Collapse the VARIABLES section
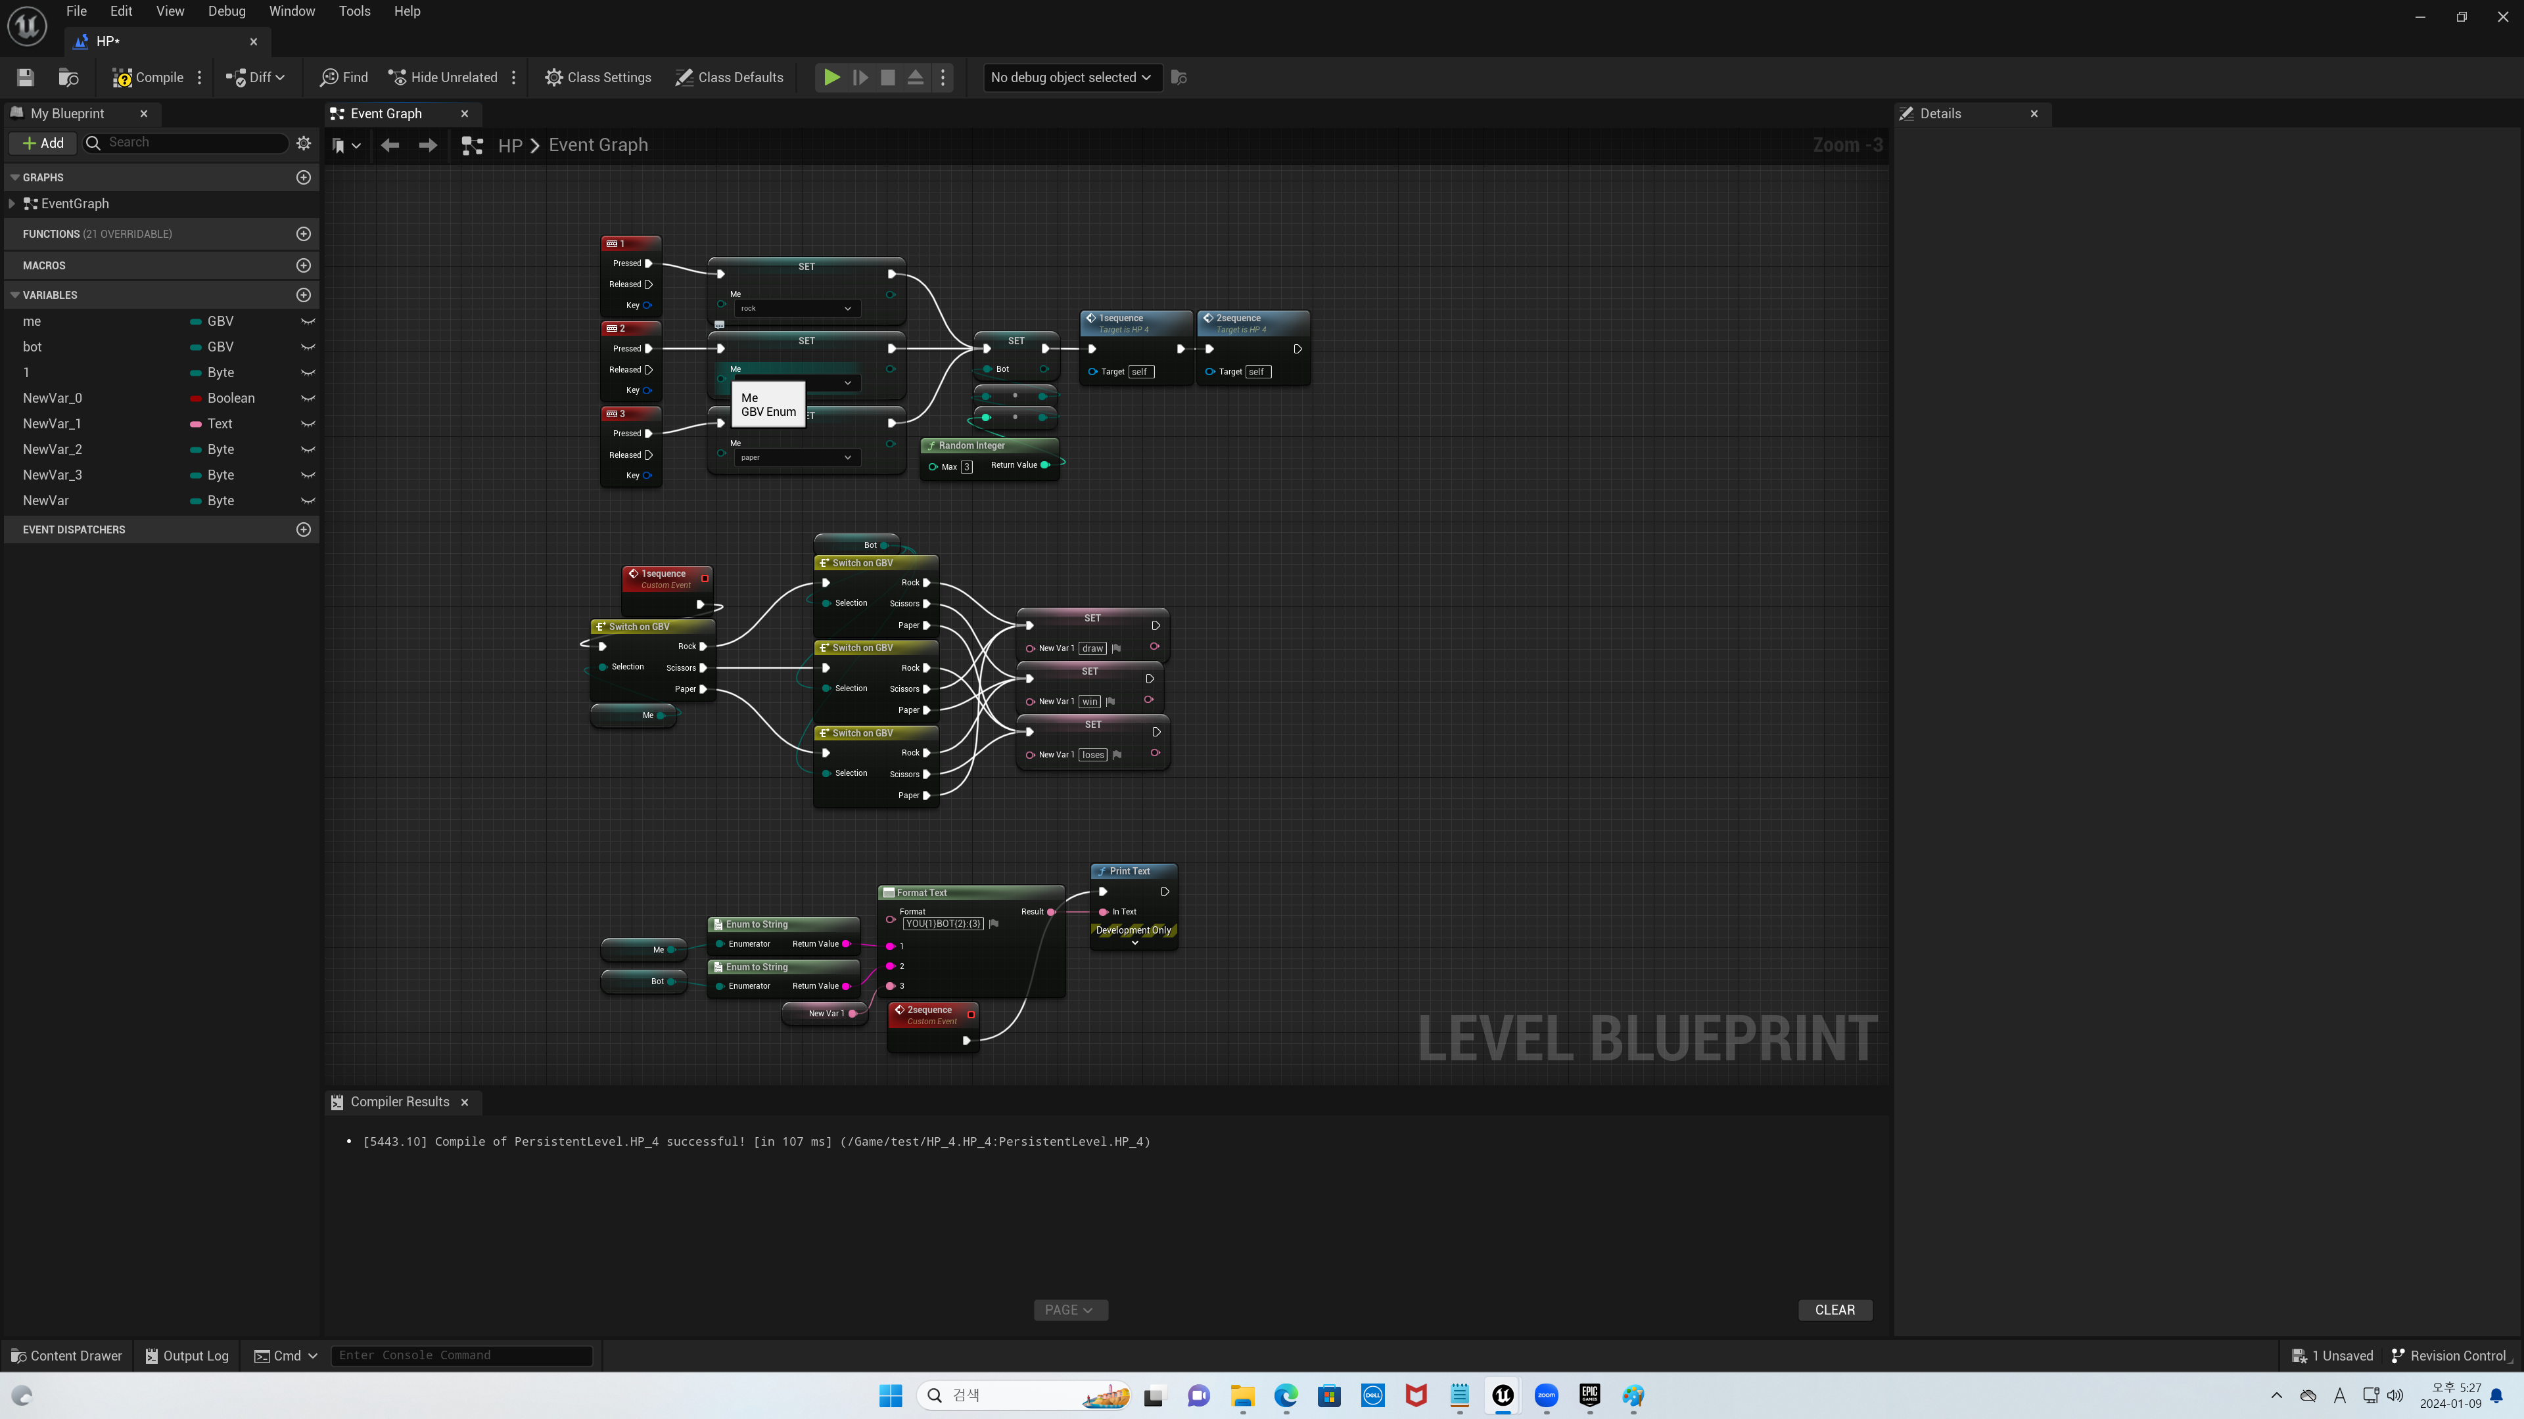The height and width of the screenshot is (1419, 2524). pyautogui.click(x=14, y=295)
